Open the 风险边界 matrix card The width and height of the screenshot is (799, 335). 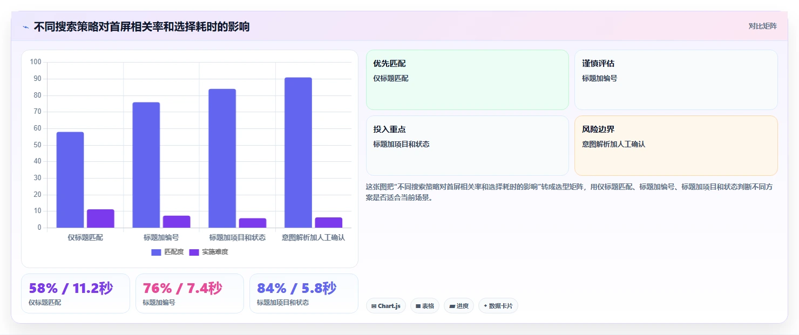676,146
